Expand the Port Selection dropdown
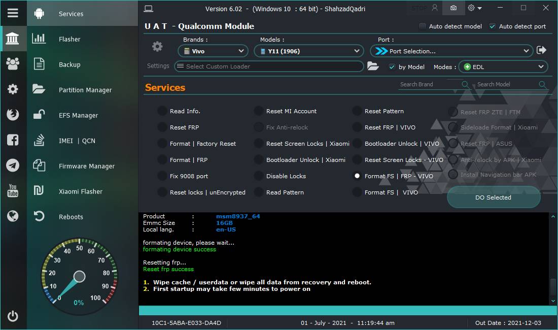The height and width of the screenshot is (330, 558). click(x=451, y=51)
